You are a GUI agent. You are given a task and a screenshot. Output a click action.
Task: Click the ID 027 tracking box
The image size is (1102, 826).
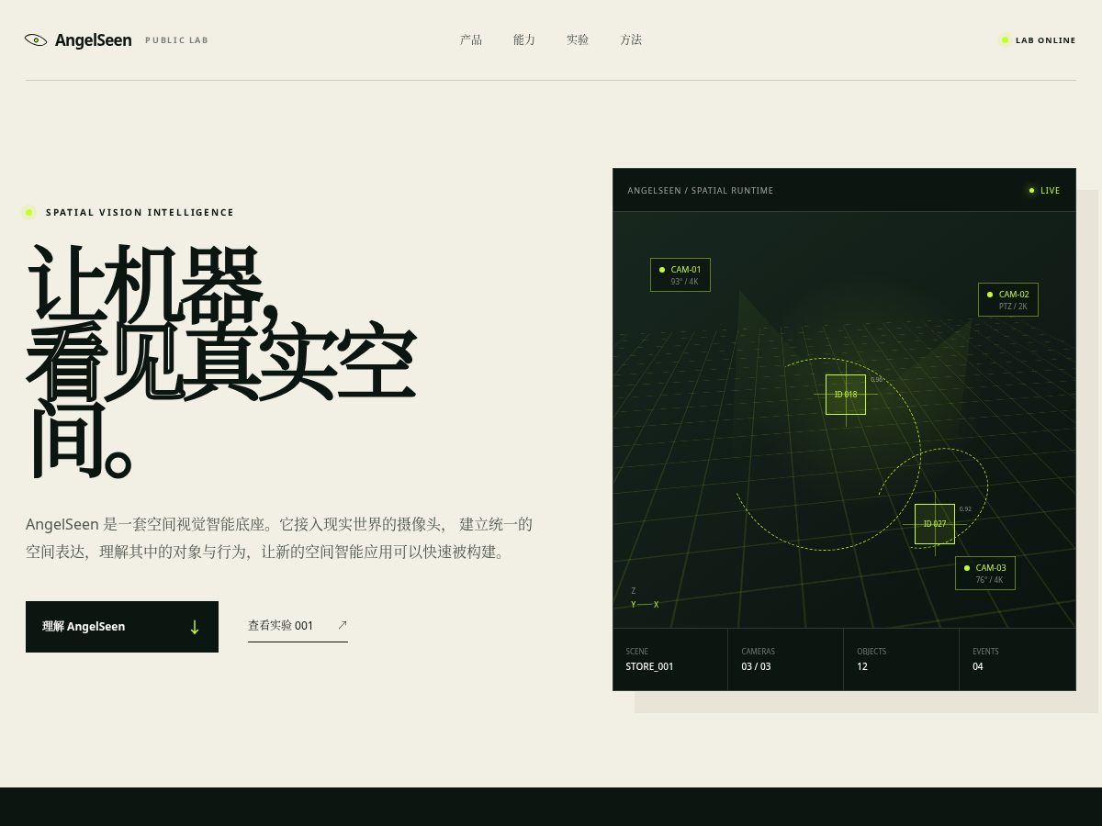935,524
